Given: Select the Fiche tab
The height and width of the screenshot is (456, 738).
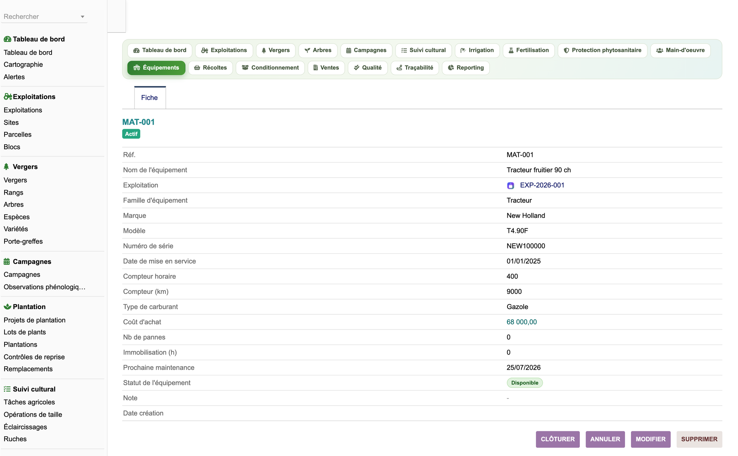Looking at the screenshot, I should point(149,98).
